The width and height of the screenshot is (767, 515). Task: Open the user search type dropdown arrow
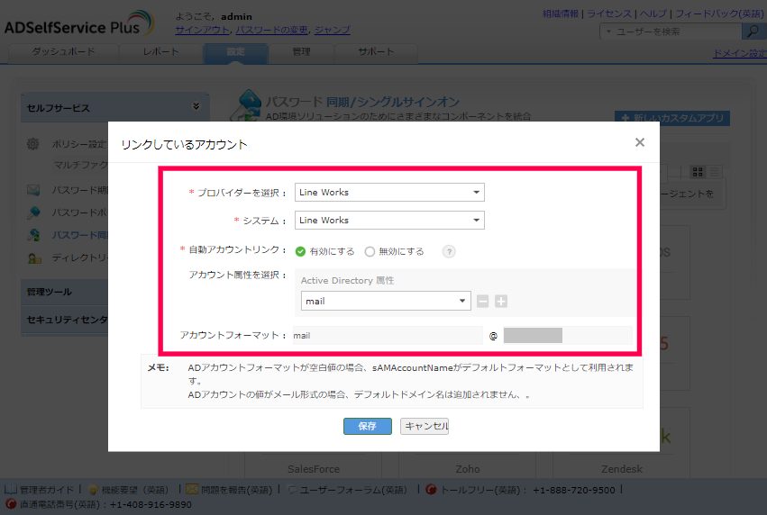[608, 32]
